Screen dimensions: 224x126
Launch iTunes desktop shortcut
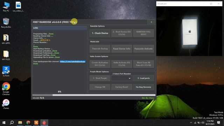6,104
